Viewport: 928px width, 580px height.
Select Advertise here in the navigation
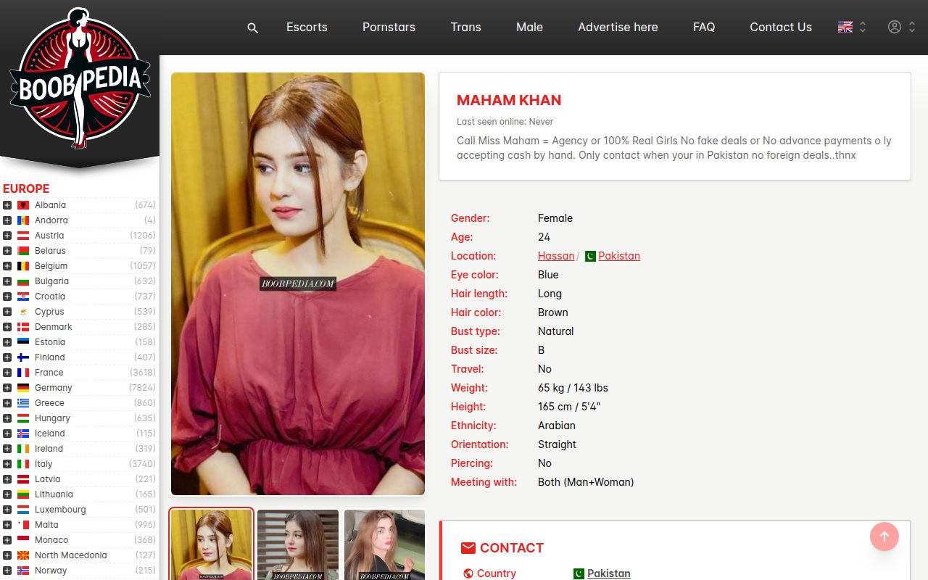[618, 27]
